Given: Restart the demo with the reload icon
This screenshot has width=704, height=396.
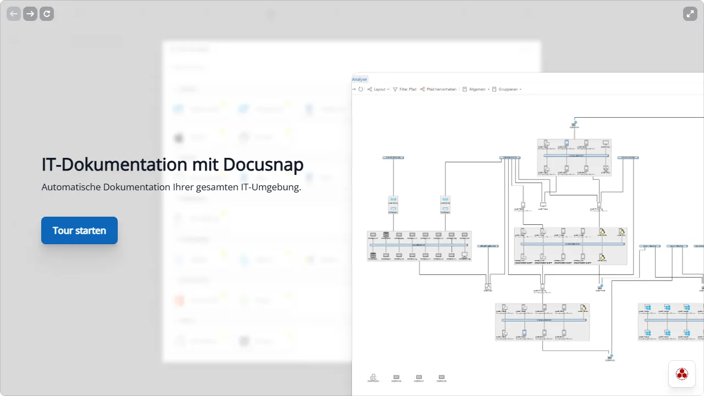Looking at the screenshot, I should tap(47, 14).
